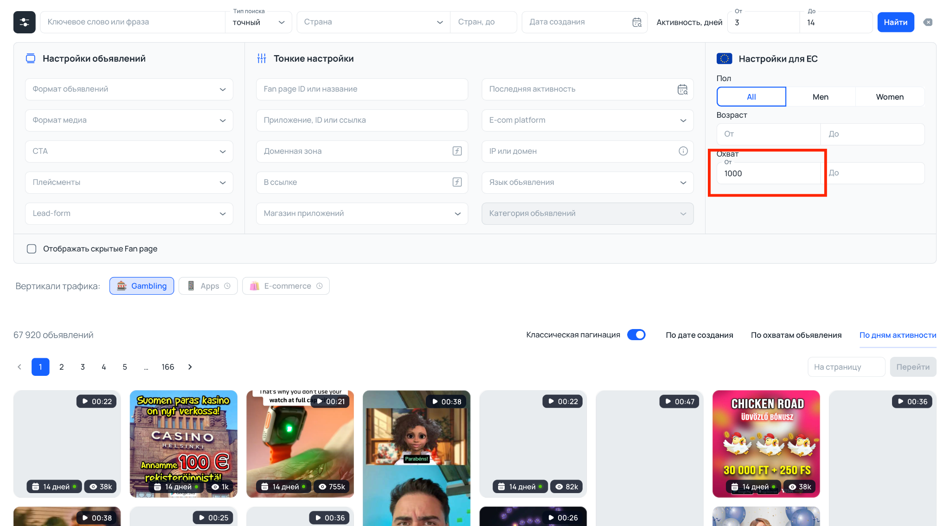Enable 'Отображать скрытые Fan page' checkbox
Screen dimensions: 950x526
(x=32, y=249)
